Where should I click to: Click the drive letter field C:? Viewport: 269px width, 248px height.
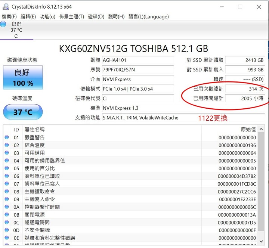click(x=138, y=99)
